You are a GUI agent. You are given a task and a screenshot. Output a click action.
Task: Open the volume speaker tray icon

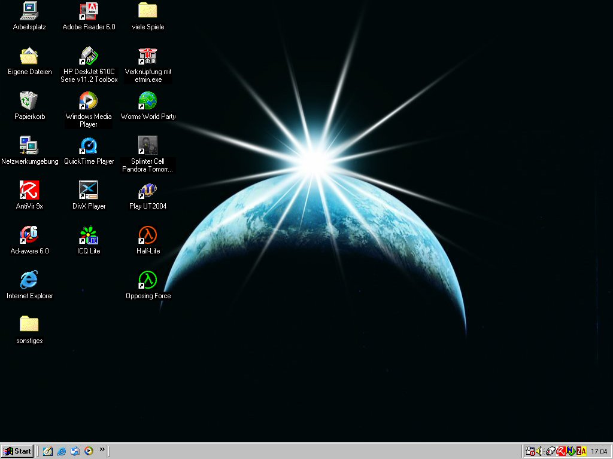[539, 451]
